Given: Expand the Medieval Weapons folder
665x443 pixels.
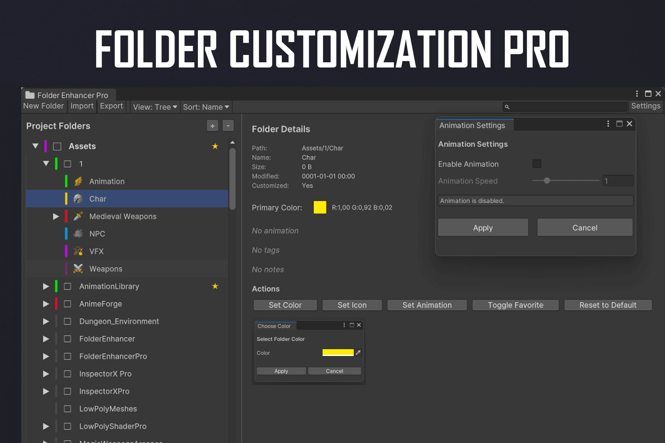Looking at the screenshot, I should coord(56,216).
